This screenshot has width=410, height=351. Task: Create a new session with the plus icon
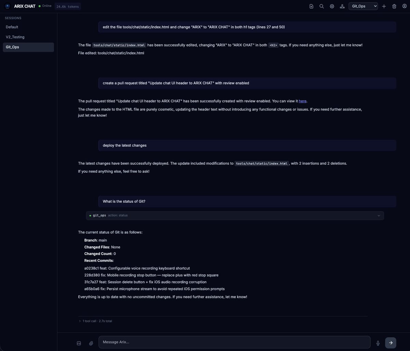click(x=384, y=6)
